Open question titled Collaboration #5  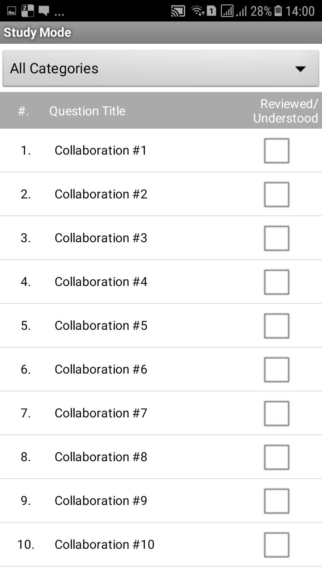click(x=101, y=326)
